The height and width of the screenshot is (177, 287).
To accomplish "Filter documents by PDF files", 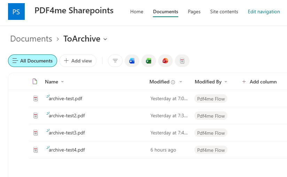I will click(182, 61).
